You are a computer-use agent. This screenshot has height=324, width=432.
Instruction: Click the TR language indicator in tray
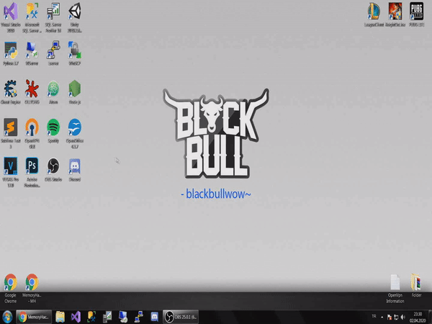(374, 317)
